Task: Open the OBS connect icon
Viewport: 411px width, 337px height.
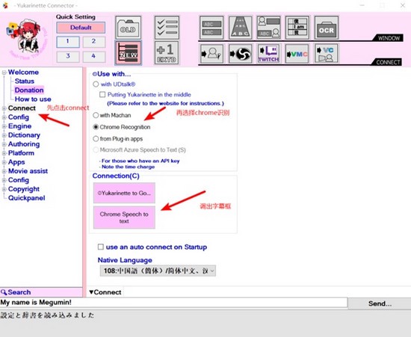Action: coord(240,54)
